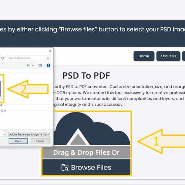Select the highlighted PSD file thumbnail
The height and width of the screenshot is (185, 185).
coord(2,88)
